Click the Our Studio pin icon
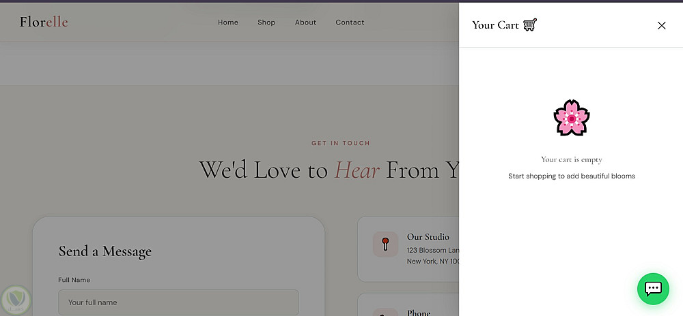The image size is (683, 316). click(385, 244)
